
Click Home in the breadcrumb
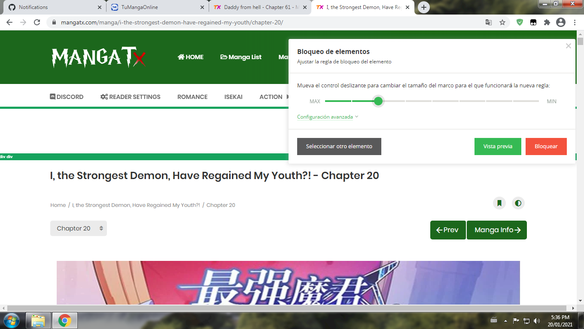tap(58, 205)
